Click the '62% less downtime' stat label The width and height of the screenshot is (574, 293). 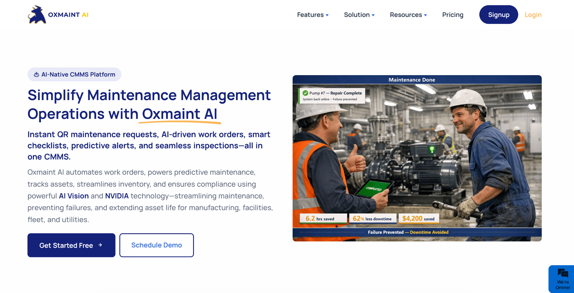click(372, 218)
